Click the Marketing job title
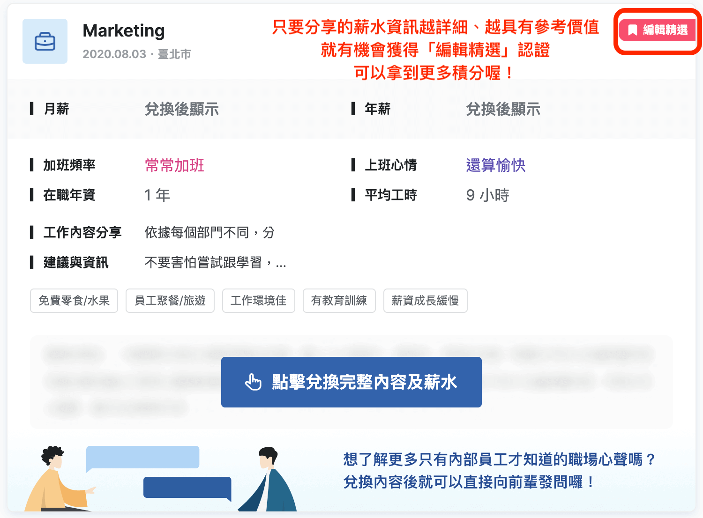Viewport: 703px width, 518px height. pos(124,31)
